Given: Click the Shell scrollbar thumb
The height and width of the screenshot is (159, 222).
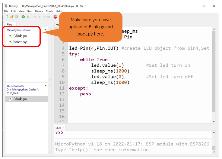Looking at the screenshot, I should (x=214, y=148).
